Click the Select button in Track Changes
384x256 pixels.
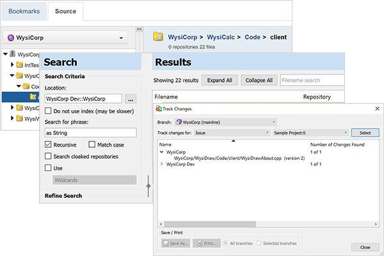(365, 132)
